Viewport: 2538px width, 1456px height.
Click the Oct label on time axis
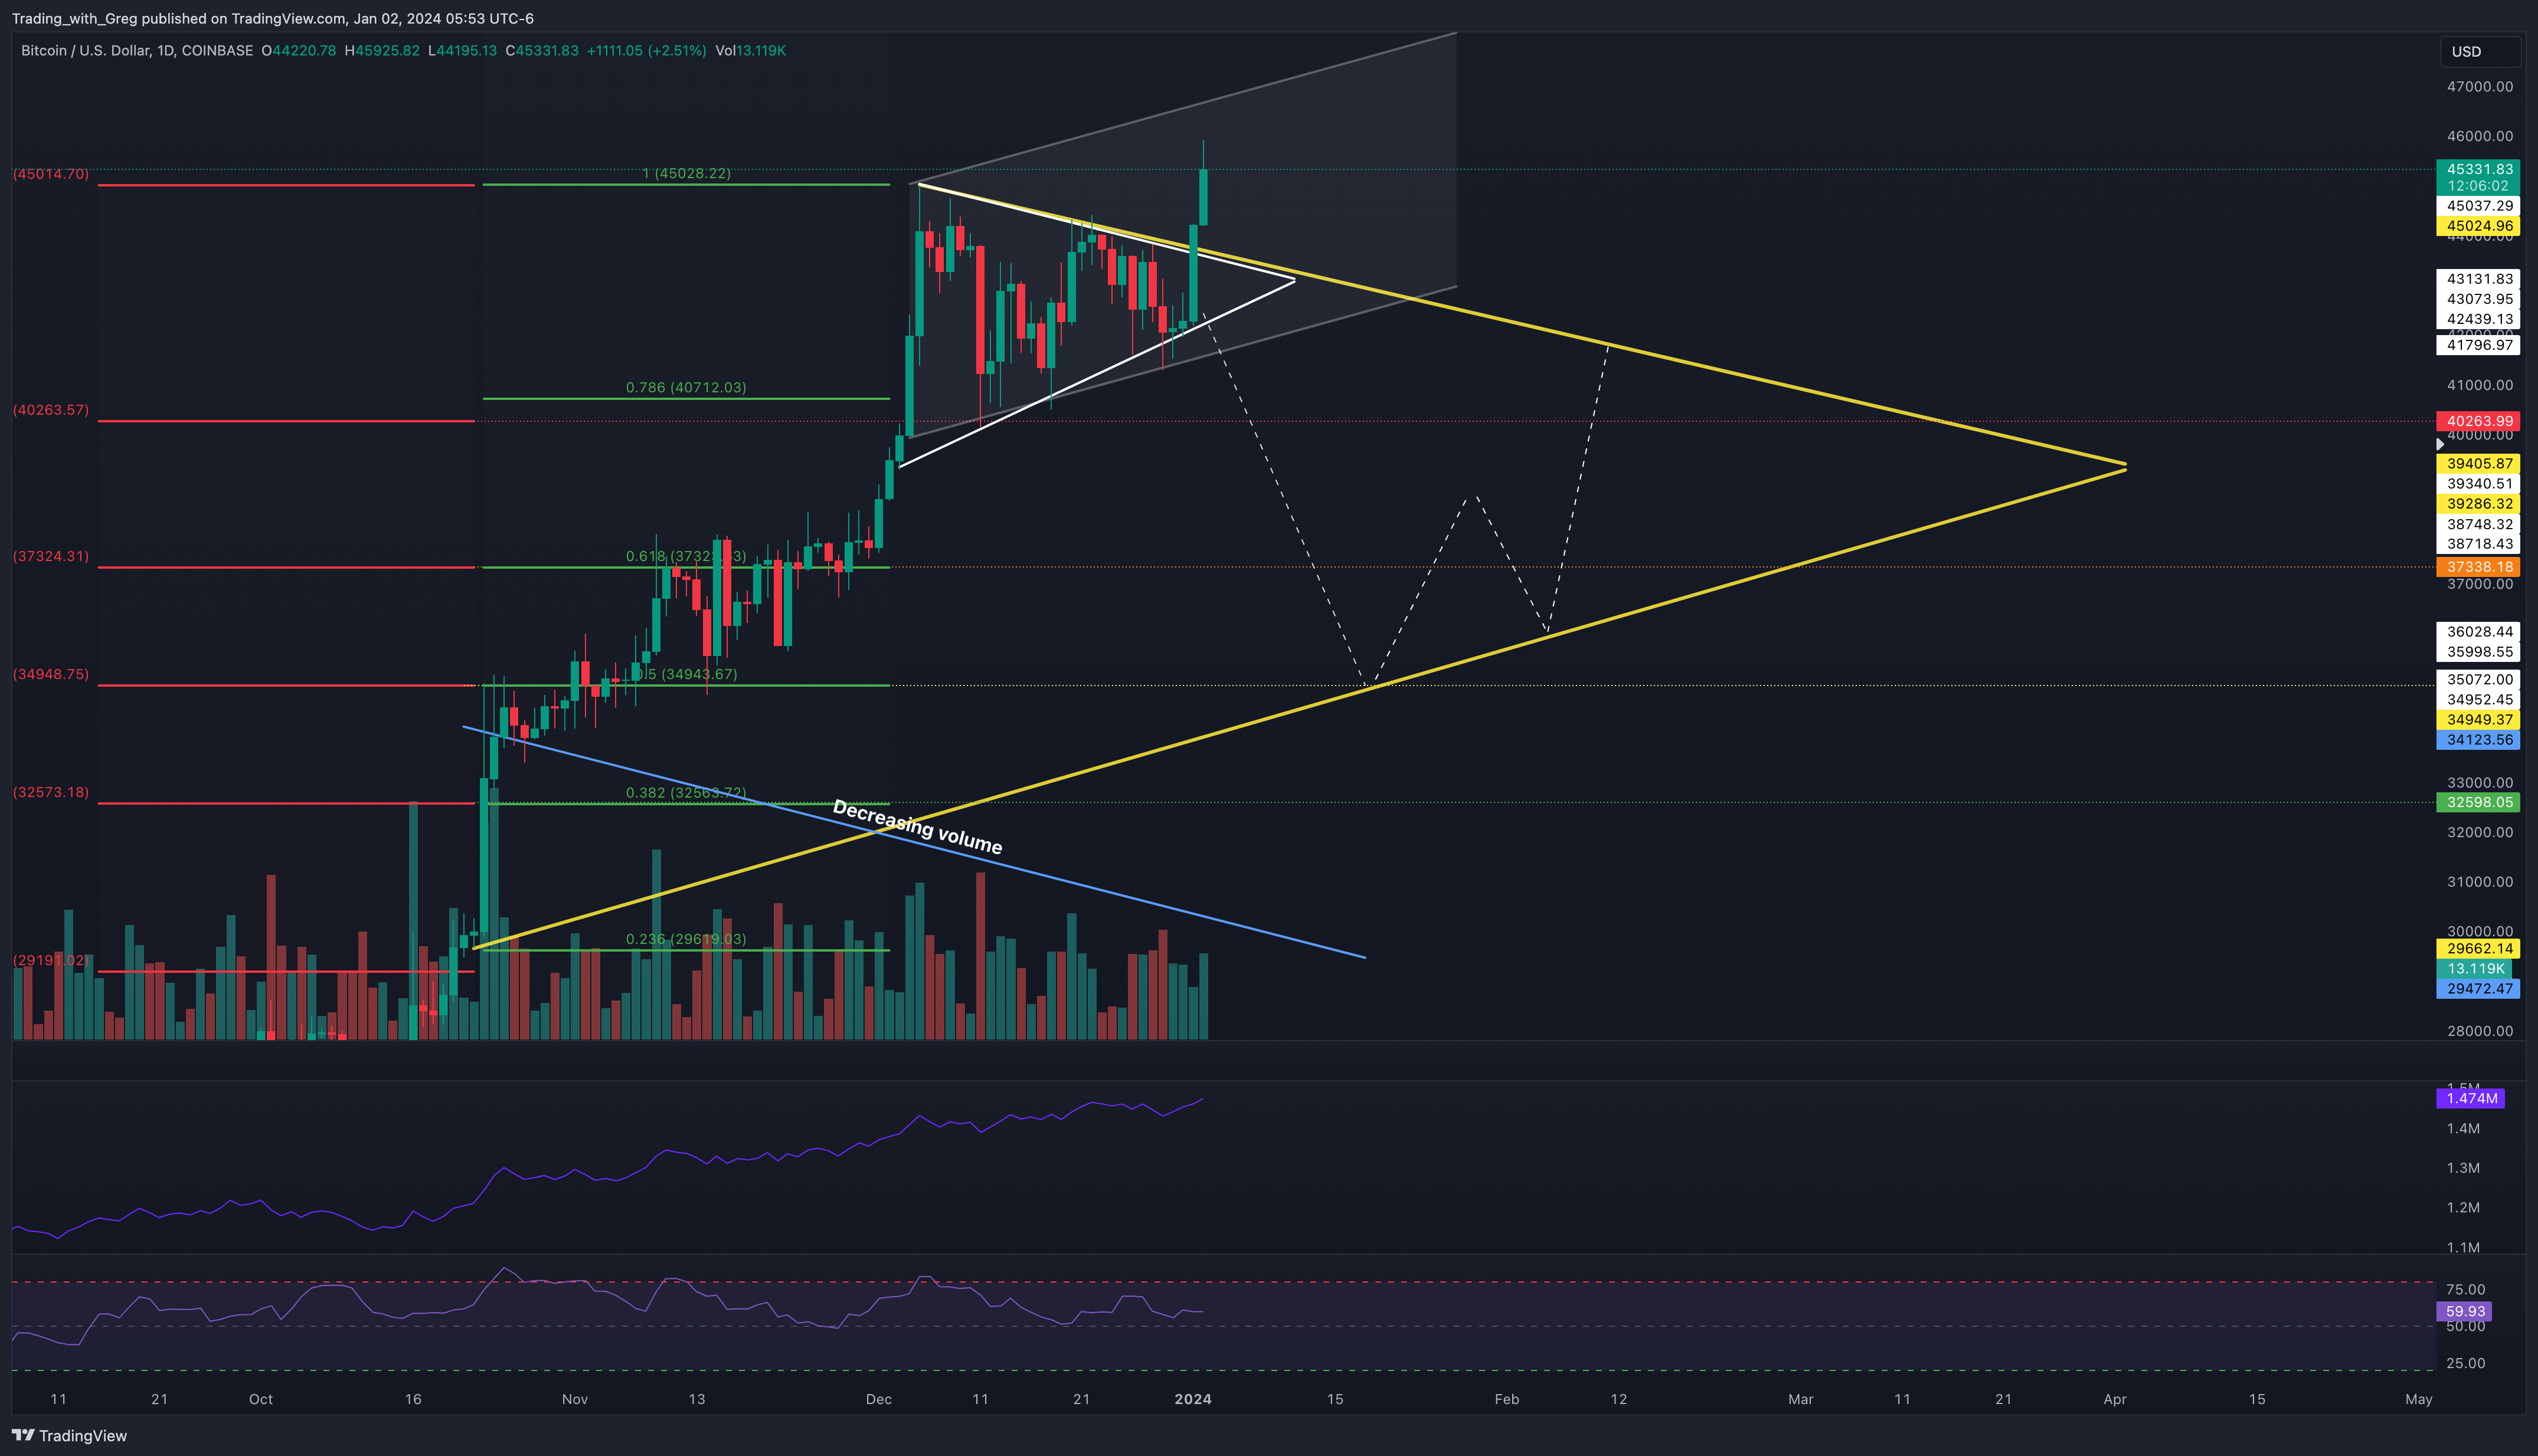[261, 1399]
